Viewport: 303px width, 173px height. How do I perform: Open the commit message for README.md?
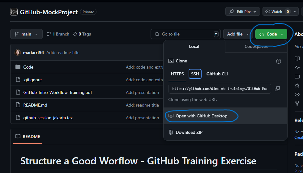click(x=143, y=105)
